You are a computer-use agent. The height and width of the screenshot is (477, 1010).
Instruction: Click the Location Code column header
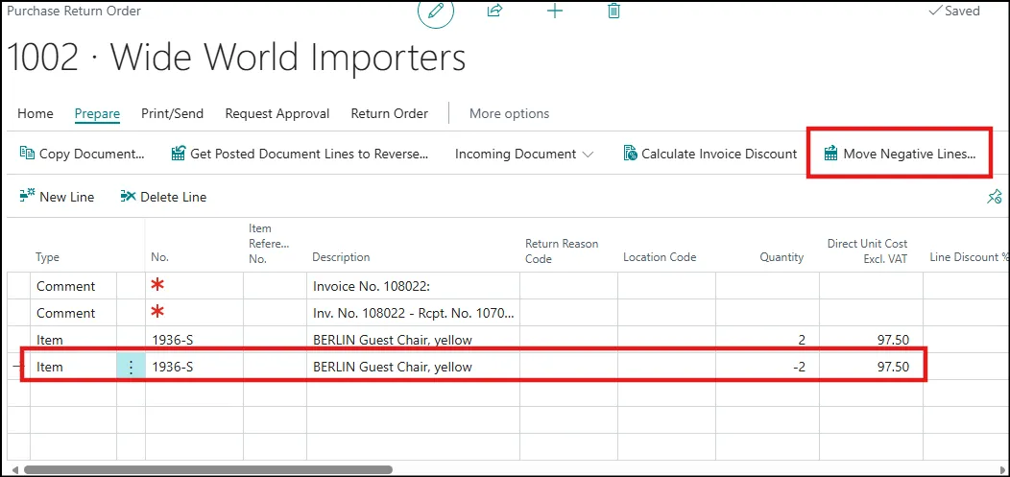coord(660,257)
